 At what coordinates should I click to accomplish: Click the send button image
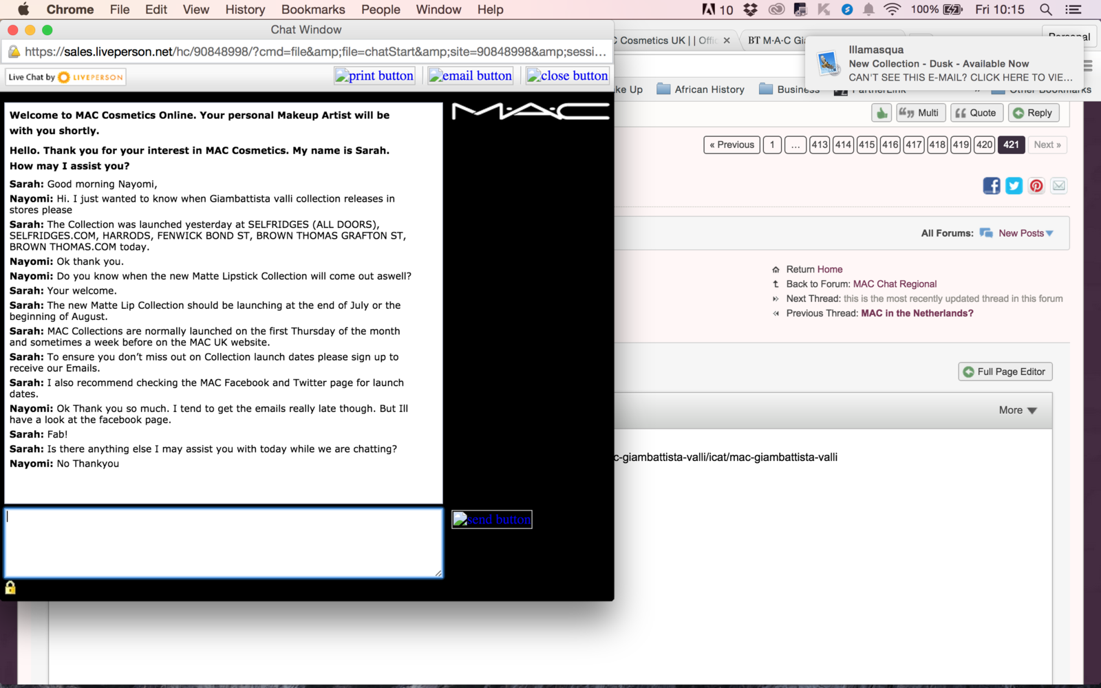pos(492,519)
